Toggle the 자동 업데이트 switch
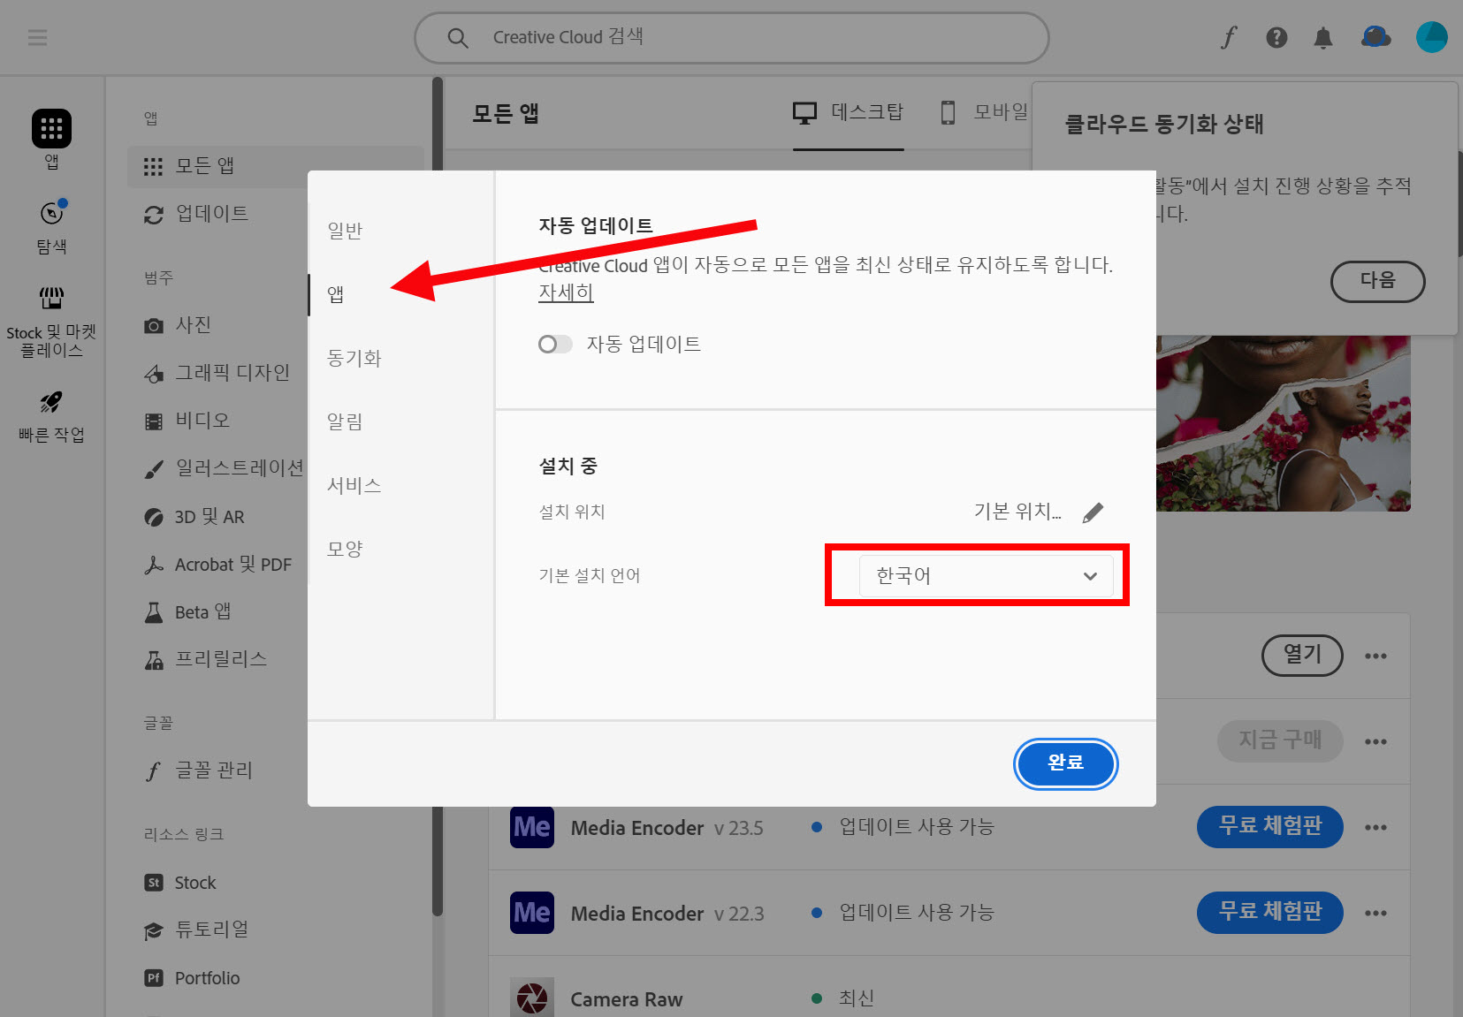The image size is (1463, 1017). pyautogui.click(x=555, y=344)
